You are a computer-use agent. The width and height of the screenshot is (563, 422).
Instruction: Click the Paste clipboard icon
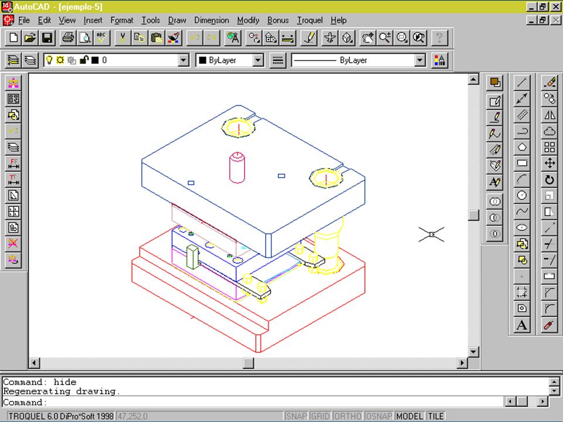coord(156,38)
